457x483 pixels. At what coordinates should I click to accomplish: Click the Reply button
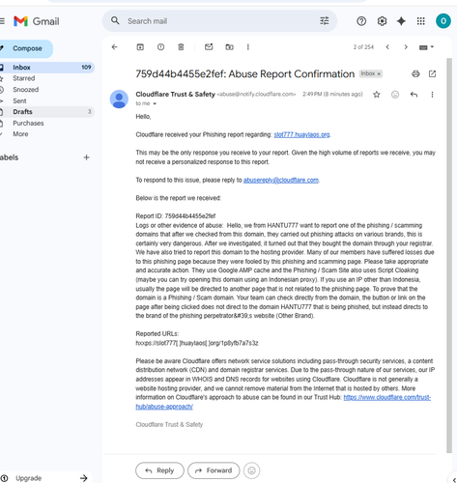159,470
